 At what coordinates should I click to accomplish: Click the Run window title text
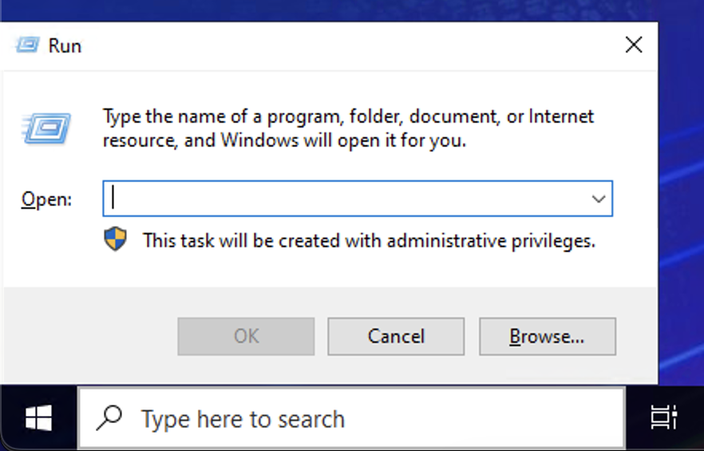tap(65, 45)
